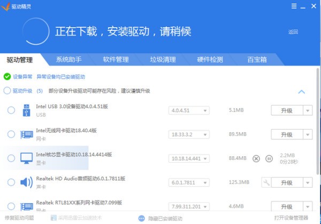Click the monitor icon for Intel核芯显卡
Viewport: 321px width, 224px height.
tap(27, 158)
